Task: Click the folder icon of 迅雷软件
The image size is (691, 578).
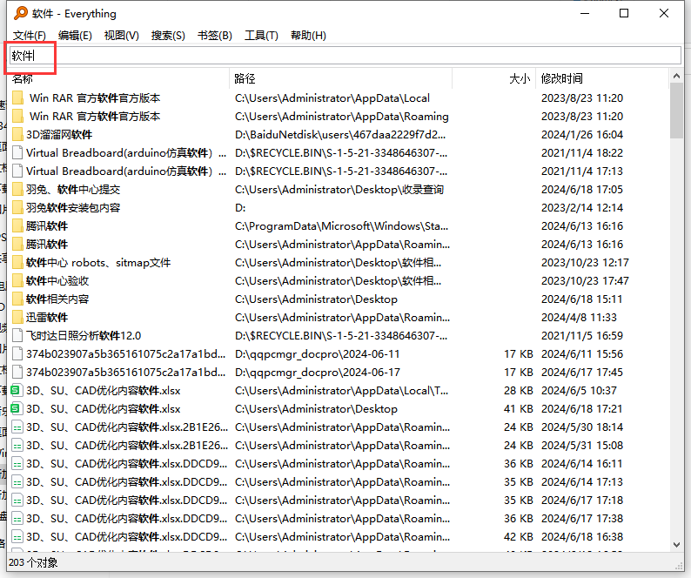Action: click(x=17, y=318)
